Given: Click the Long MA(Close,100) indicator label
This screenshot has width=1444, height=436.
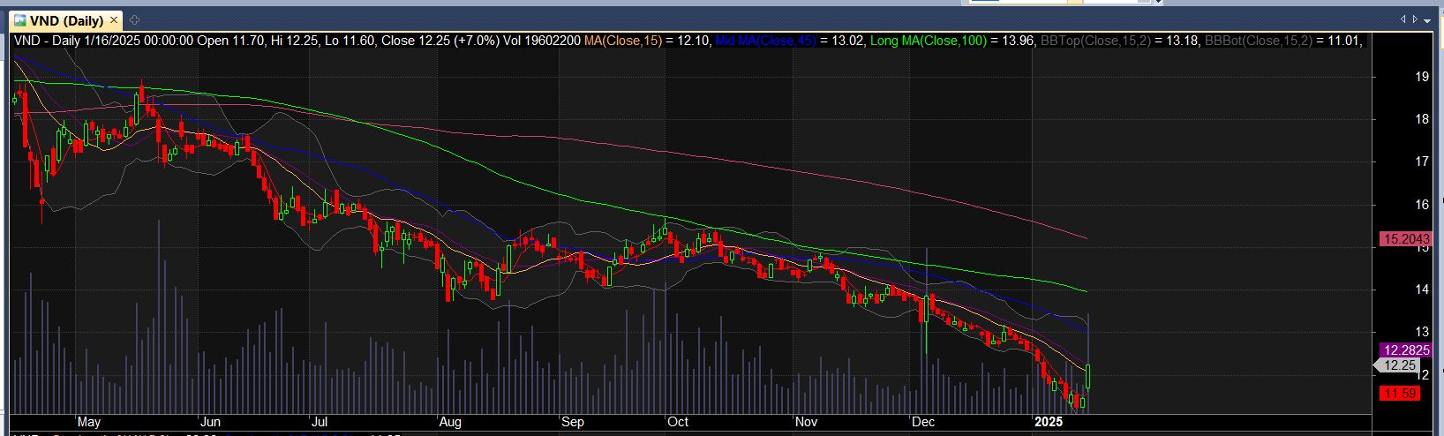Looking at the screenshot, I should [x=929, y=41].
